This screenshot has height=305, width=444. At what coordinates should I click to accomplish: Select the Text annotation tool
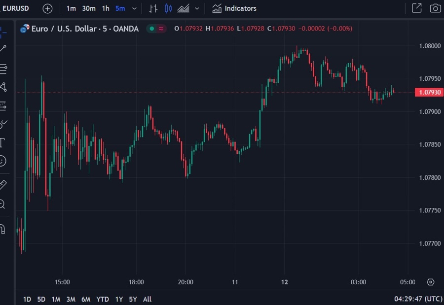point(2,142)
